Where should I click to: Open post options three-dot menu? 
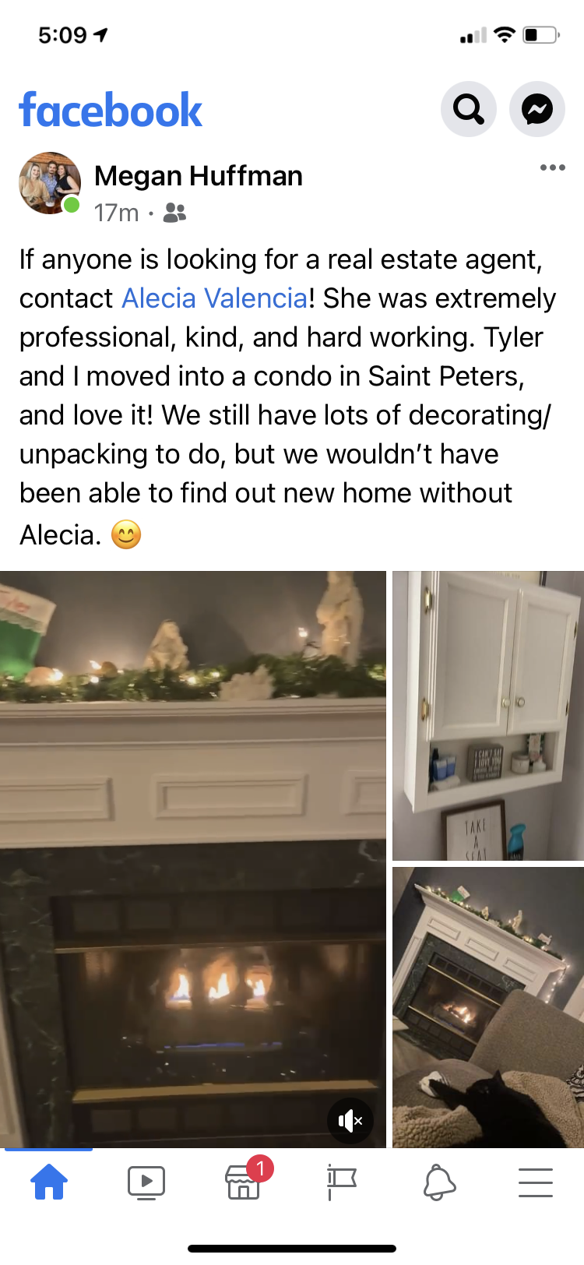(x=553, y=167)
